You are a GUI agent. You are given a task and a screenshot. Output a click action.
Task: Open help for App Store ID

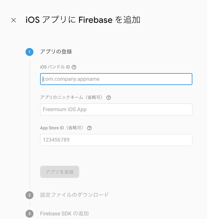tap(89, 128)
